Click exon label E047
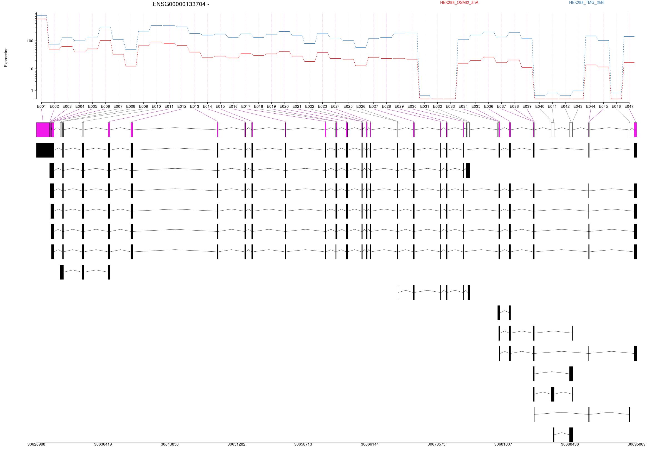Viewport: 667px width, 450px height. coord(629,106)
